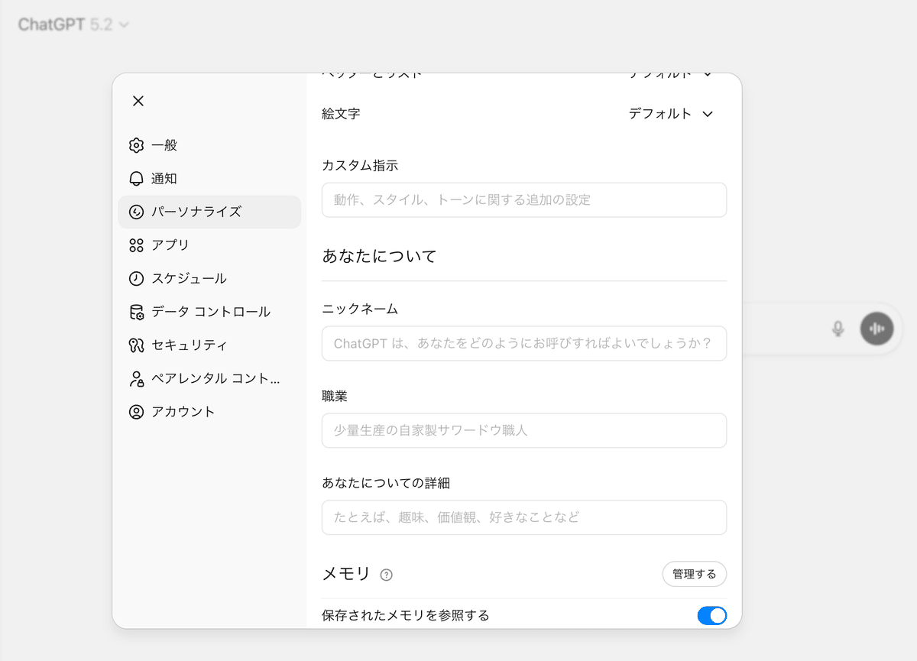
Task: Open the 絵文字 デフォルト dropdown
Action: click(x=671, y=114)
